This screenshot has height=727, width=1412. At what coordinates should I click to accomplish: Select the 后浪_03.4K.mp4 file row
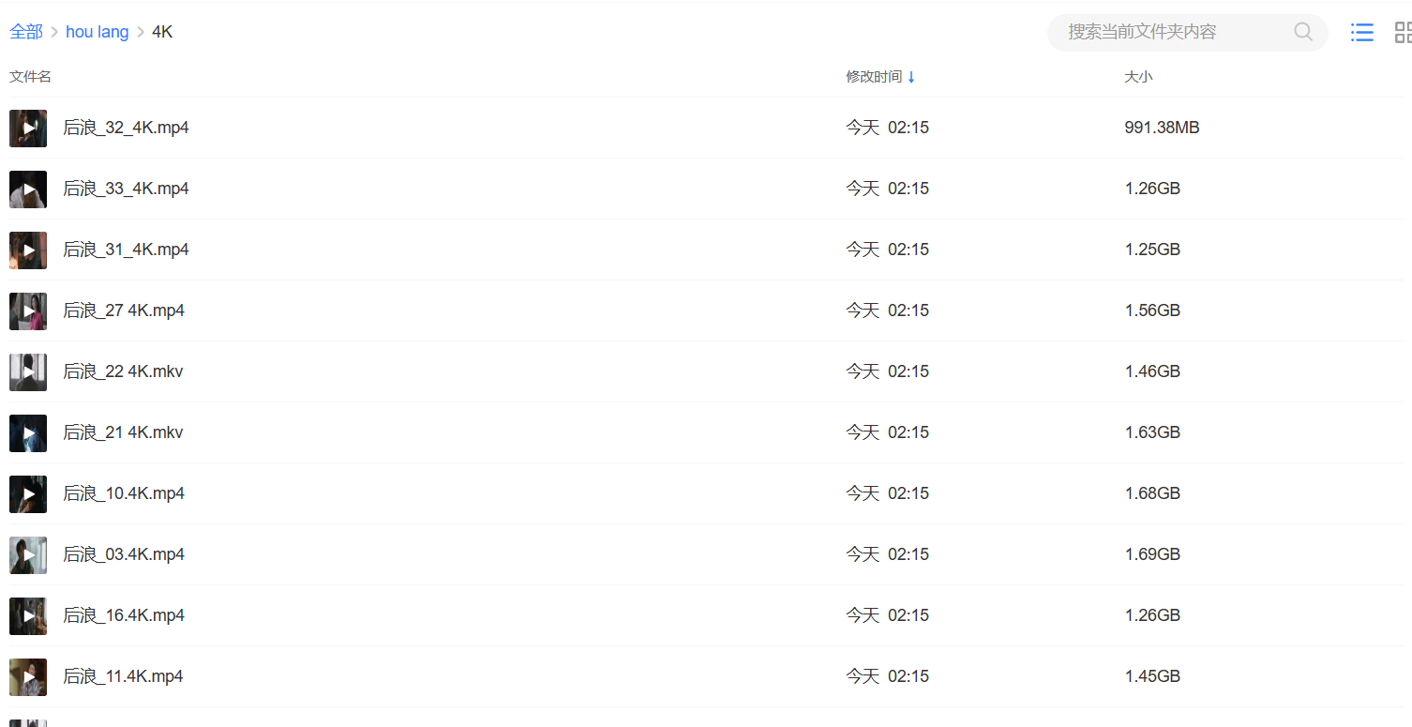point(705,554)
